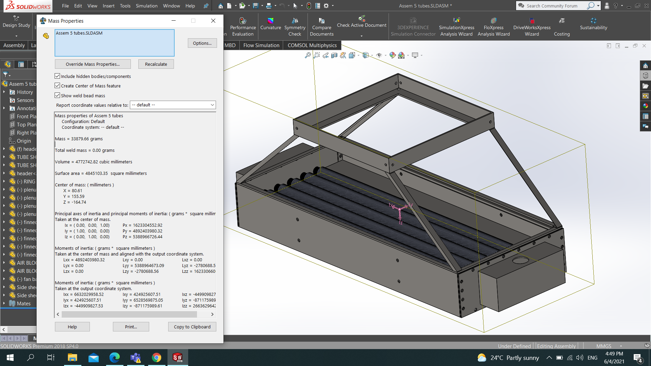
Task: Open the Design Library task pane tab
Action: [646, 76]
